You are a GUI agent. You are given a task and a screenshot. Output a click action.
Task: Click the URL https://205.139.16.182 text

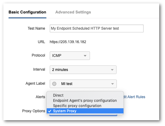tap(68, 42)
